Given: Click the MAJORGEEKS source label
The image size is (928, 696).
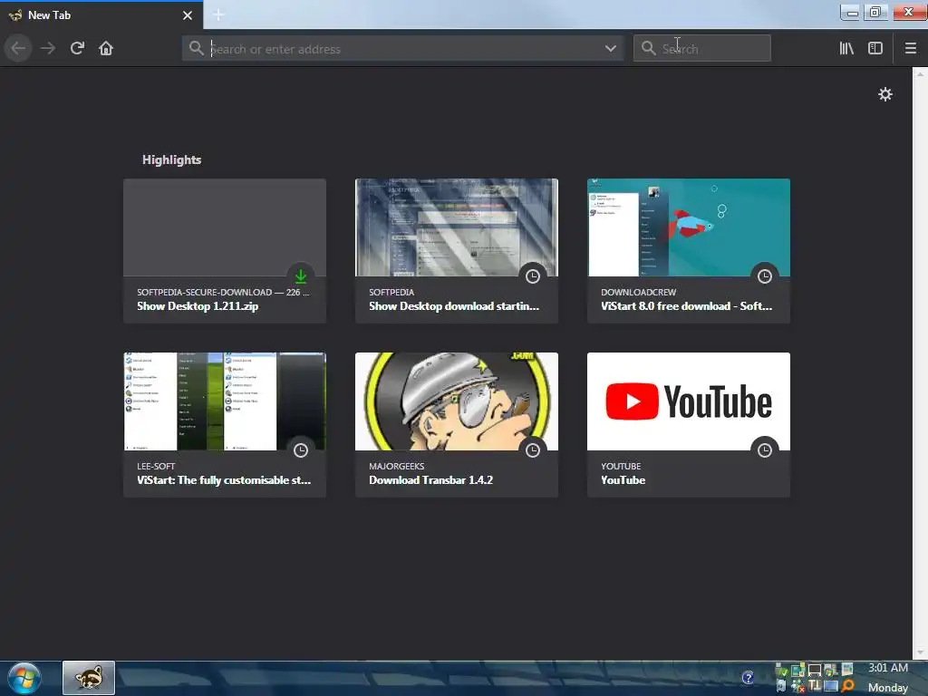Looking at the screenshot, I should pos(397,467).
